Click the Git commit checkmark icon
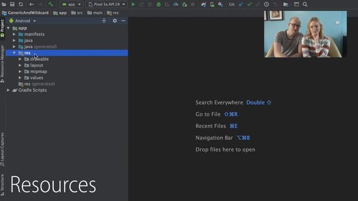 point(249,4)
